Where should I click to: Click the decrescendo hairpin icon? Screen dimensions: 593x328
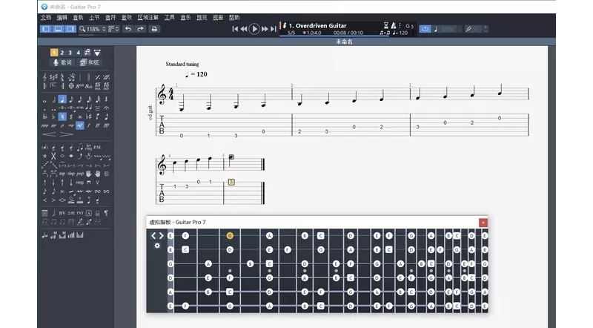(x=67, y=134)
